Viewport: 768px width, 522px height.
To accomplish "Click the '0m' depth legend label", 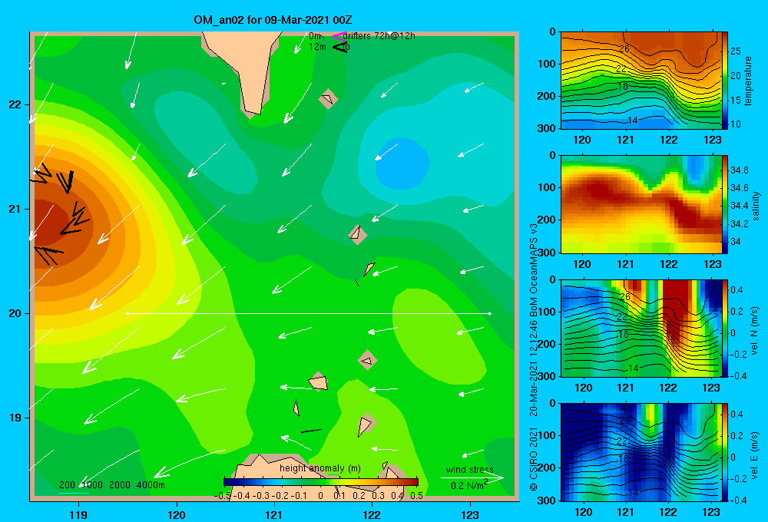I will tap(315, 36).
